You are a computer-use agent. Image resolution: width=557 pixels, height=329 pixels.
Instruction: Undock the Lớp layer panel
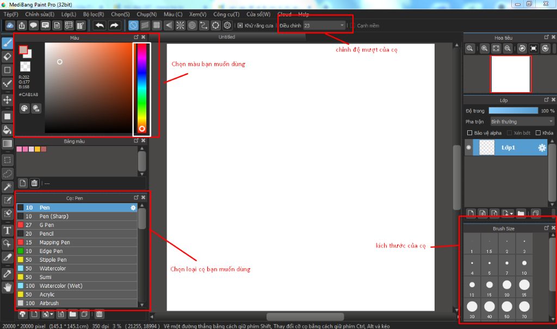pyautogui.click(x=546, y=99)
